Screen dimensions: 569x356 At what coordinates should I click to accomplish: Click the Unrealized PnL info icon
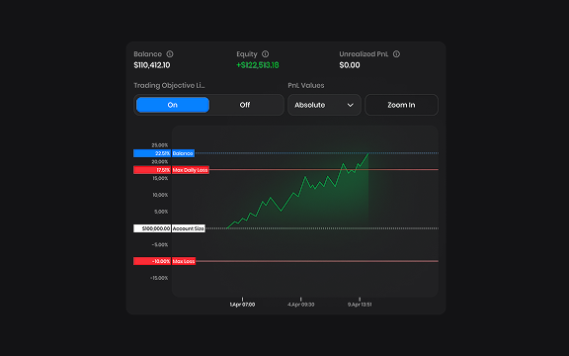pyautogui.click(x=397, y=54)
